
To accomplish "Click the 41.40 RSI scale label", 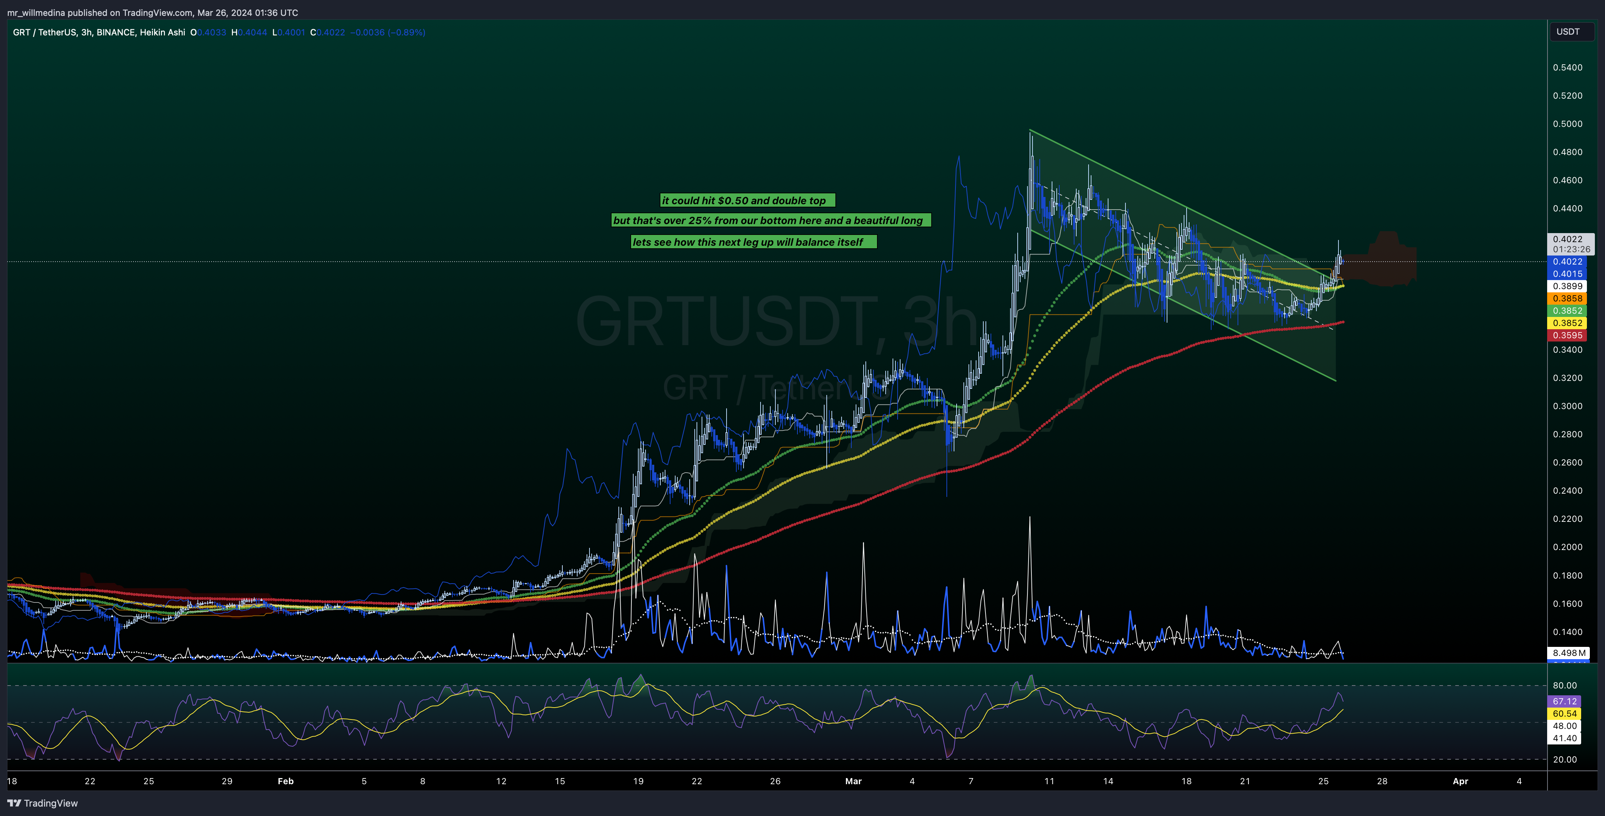I will (1564, 738).
